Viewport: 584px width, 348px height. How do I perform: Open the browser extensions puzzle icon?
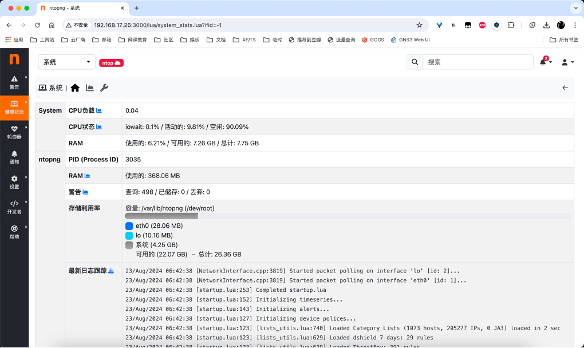(511, 25)
